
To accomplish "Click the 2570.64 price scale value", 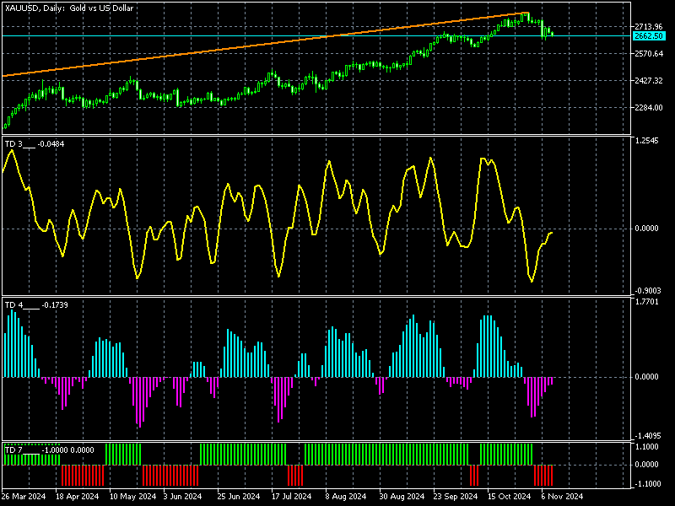I will (x=649, y=54).
